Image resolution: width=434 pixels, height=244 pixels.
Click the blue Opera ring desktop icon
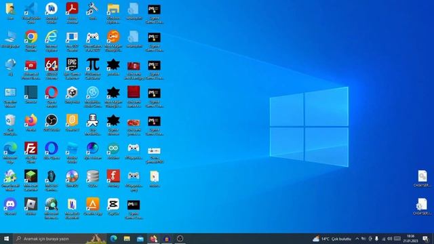(52, 150)
